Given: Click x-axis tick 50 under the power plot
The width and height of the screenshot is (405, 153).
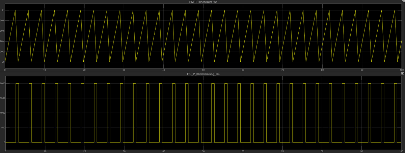Looking at the screenshot, I should [203, 151].
